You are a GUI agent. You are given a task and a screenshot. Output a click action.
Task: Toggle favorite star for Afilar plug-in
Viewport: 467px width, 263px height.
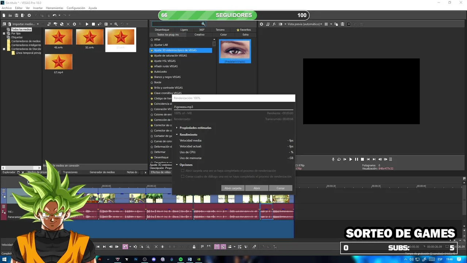tap(152, 39)
